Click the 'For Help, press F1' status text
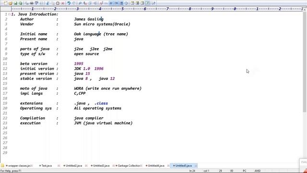307x173 pixels. coord(11,171)
